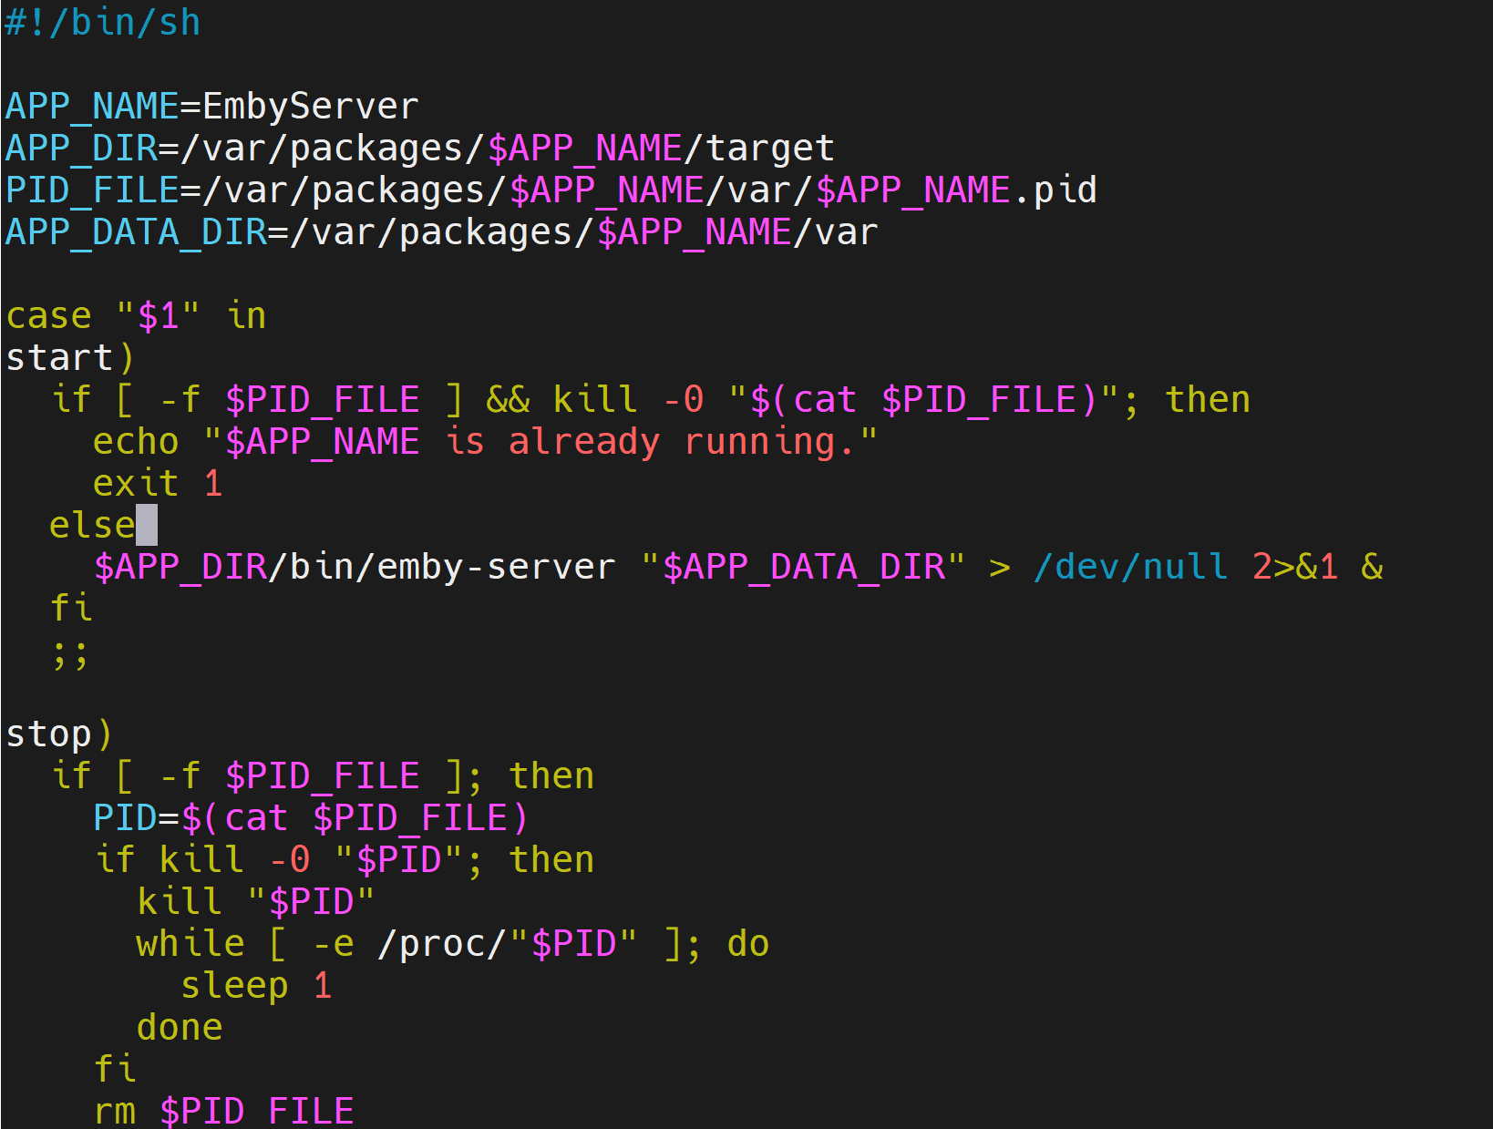The image size is (1493, 1129).
Task: Click the quoted "$APP_DATA_DIR" argument
Action: click(x=803, y=568)
